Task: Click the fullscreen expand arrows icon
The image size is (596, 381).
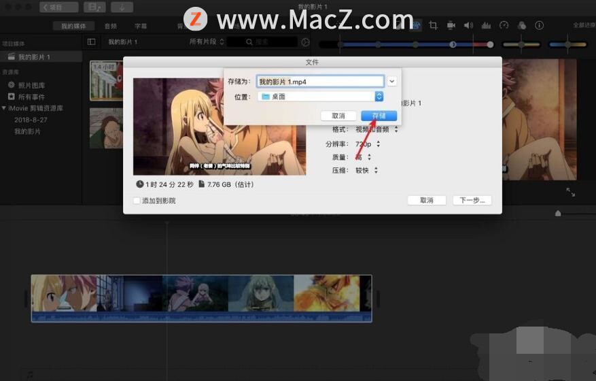Action: tap(571, 193)
